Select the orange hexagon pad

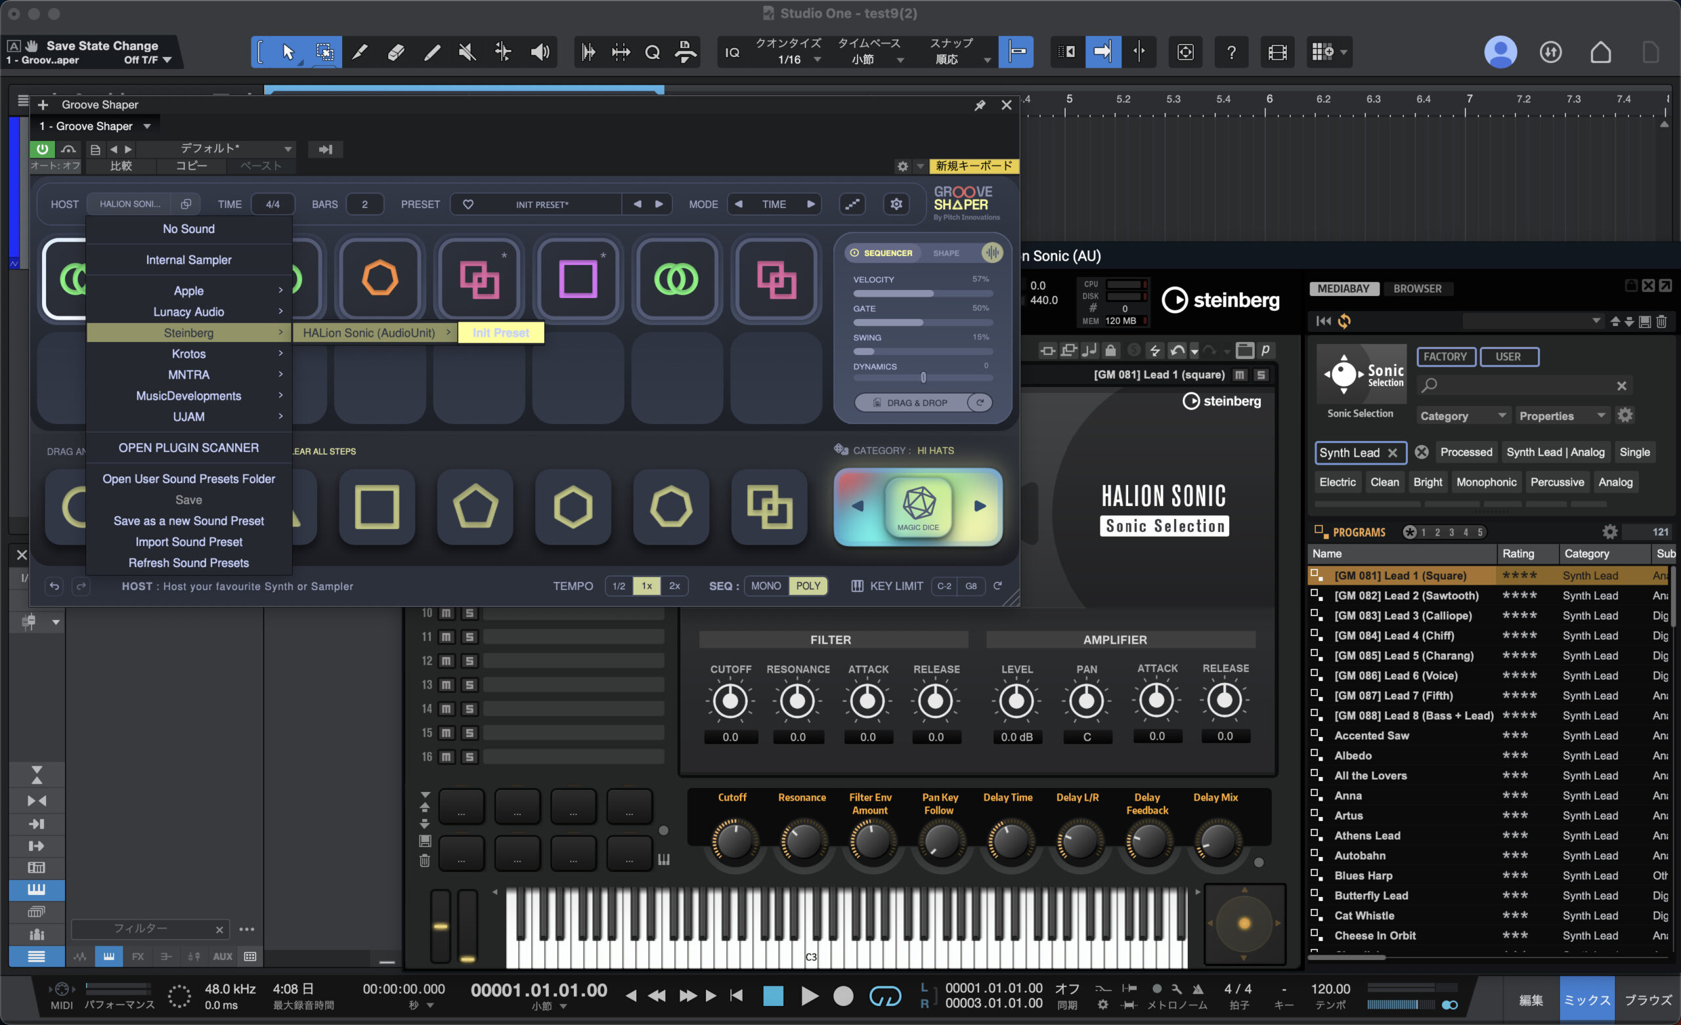click(380, 279)
